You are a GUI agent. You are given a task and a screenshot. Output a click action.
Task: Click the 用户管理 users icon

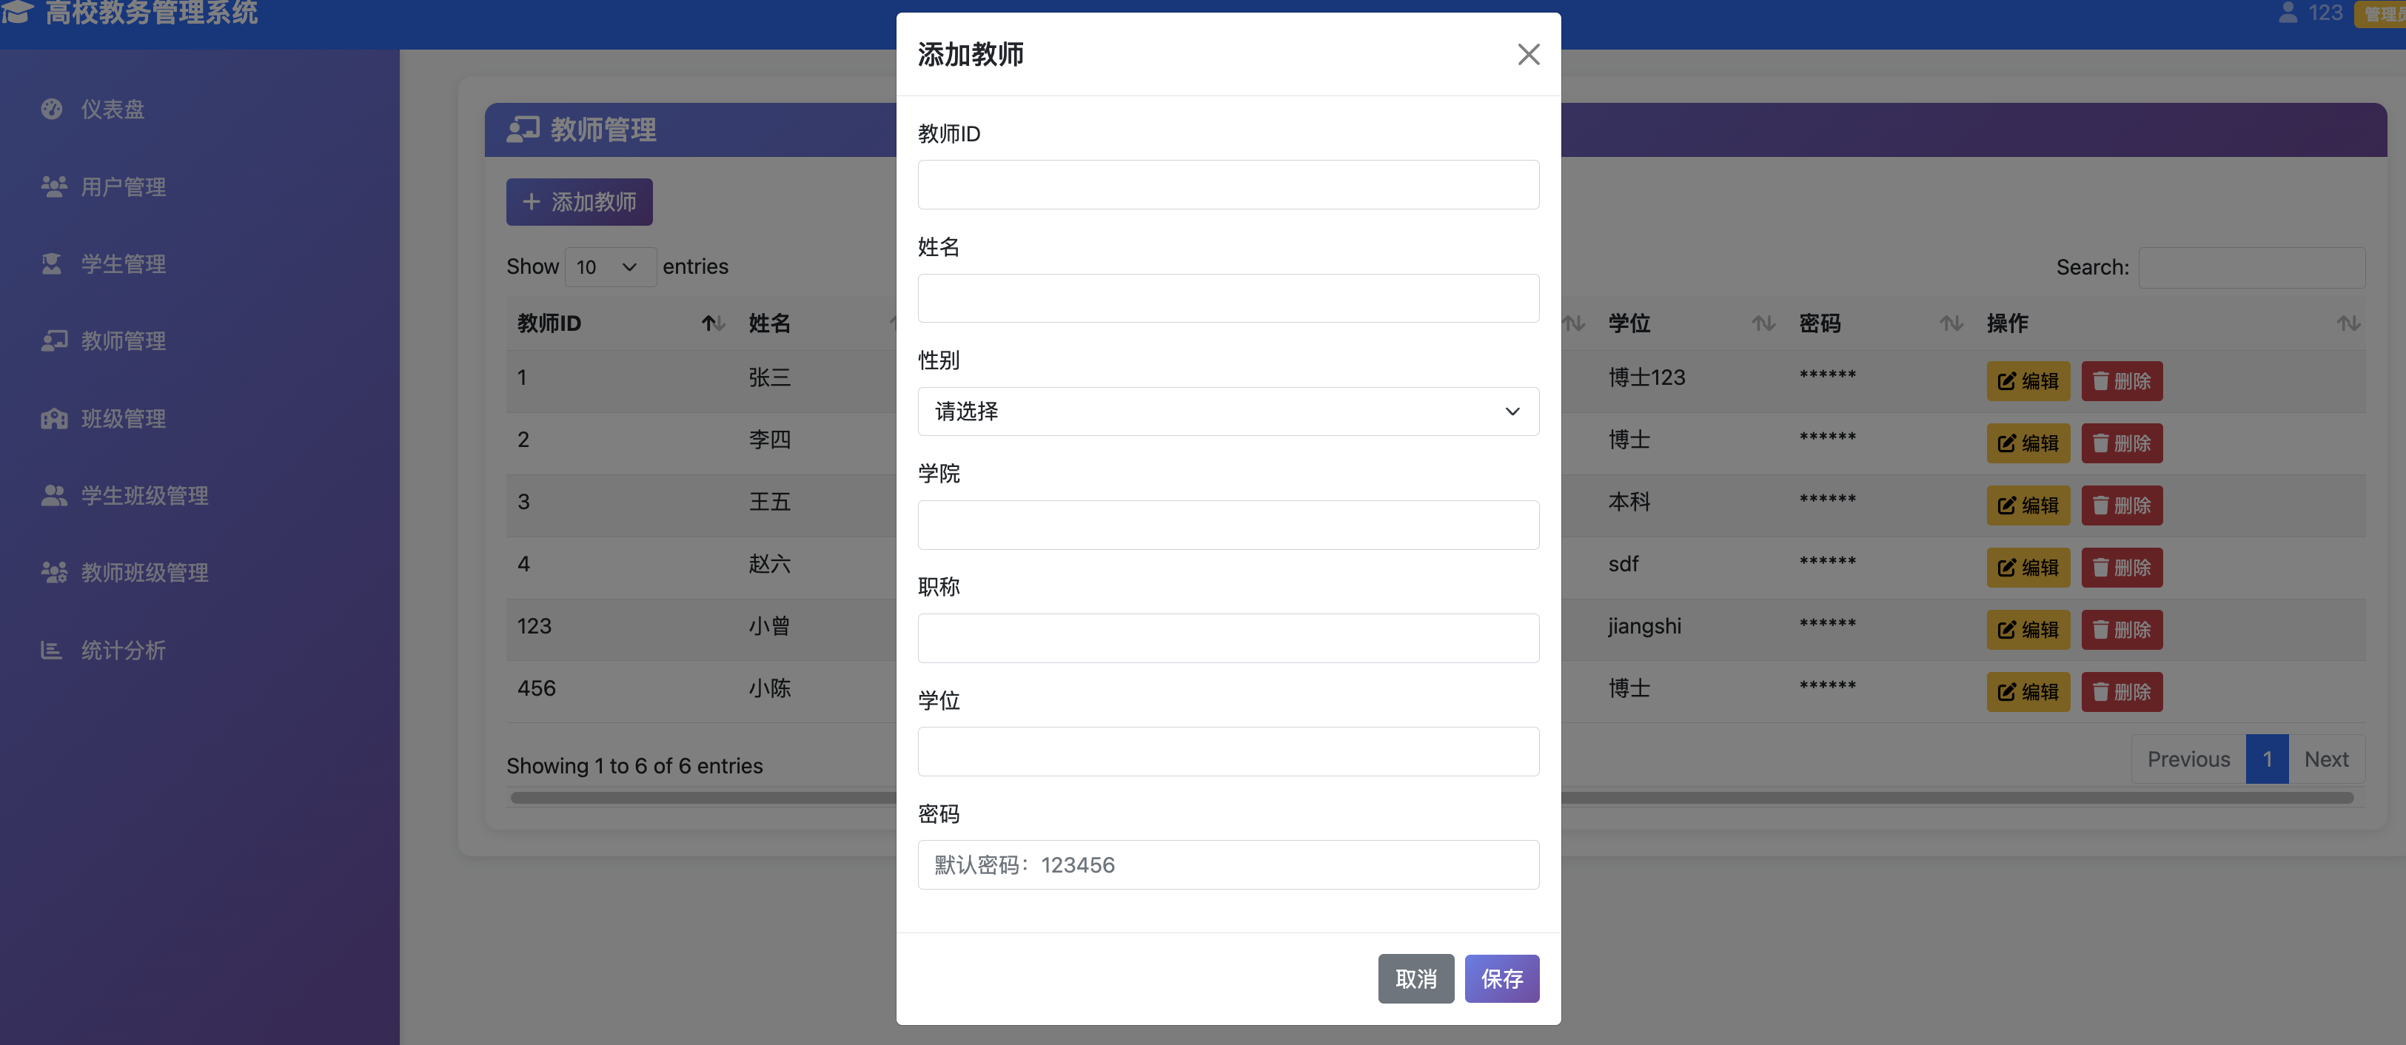(53, 187)
